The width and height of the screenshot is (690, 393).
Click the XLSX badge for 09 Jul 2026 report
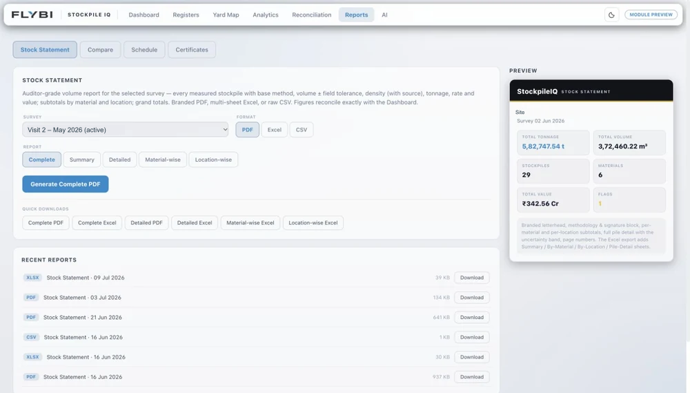[x=32, y=278]
